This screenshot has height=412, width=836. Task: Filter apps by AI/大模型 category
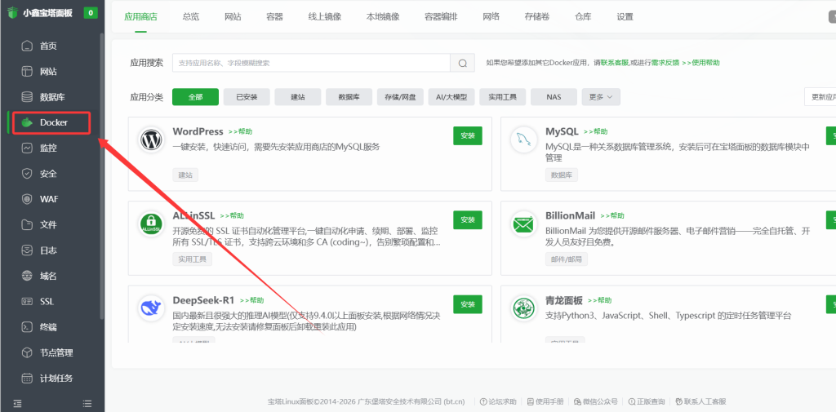pos(451,97)
